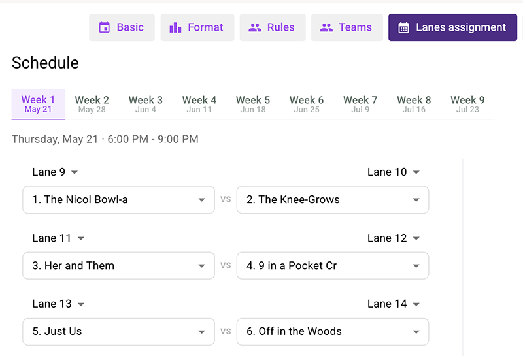Select Week 1 May 21 tab
The width and height of the screenshot is (523, 356).
(x=39, y=104)
